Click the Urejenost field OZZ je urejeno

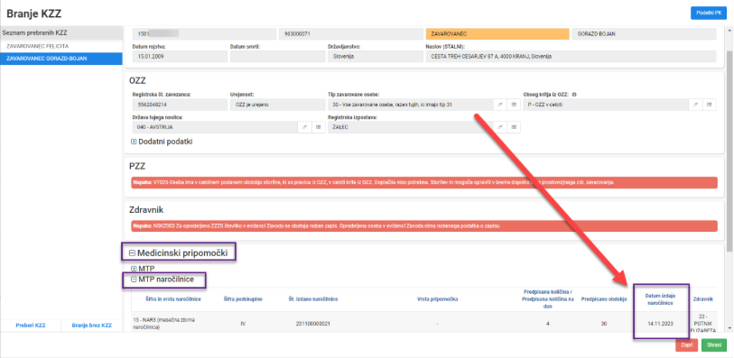[277, 105]
